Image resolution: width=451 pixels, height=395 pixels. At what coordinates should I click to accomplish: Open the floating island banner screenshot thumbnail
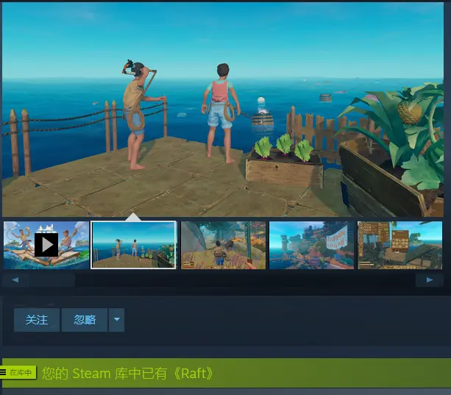311,245
